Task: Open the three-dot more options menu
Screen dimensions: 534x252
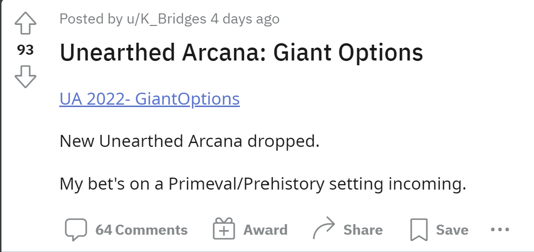Action: click(x=500, y=229)
